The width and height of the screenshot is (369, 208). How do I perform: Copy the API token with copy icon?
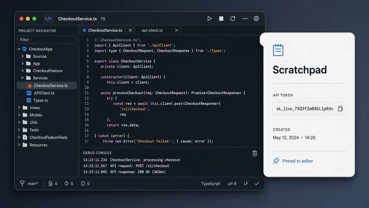tap(340, 109)
